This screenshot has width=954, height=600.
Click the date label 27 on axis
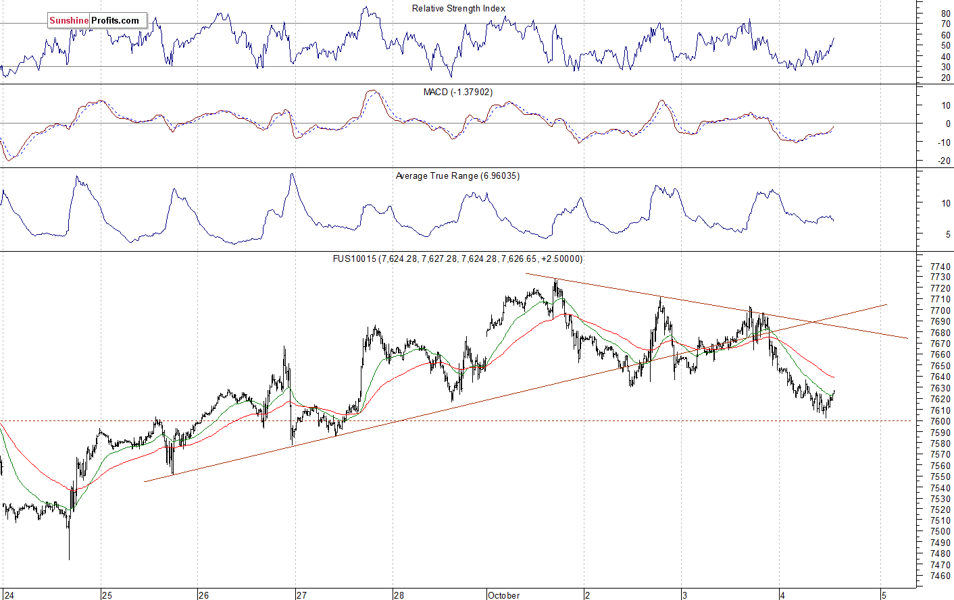[301, 595]
